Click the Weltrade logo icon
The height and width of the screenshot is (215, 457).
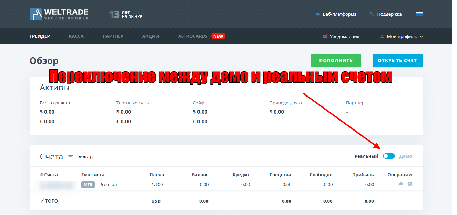tap(36, 14)
